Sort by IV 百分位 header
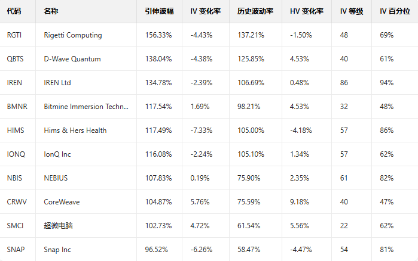 pos(395,11)
